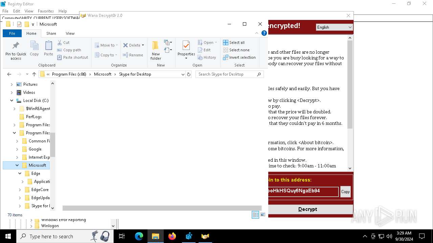Open the address bar history dropdown

(183, 74)
